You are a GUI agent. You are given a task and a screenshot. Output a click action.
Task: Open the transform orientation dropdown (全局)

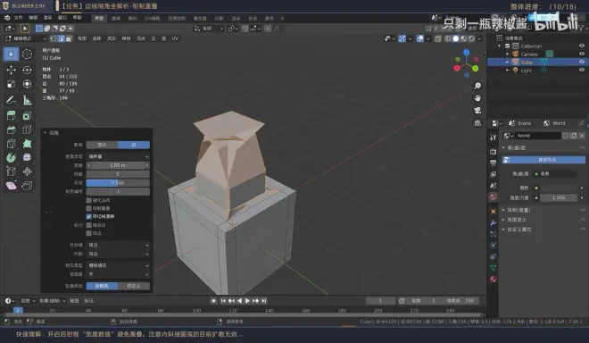pos(209,29)
